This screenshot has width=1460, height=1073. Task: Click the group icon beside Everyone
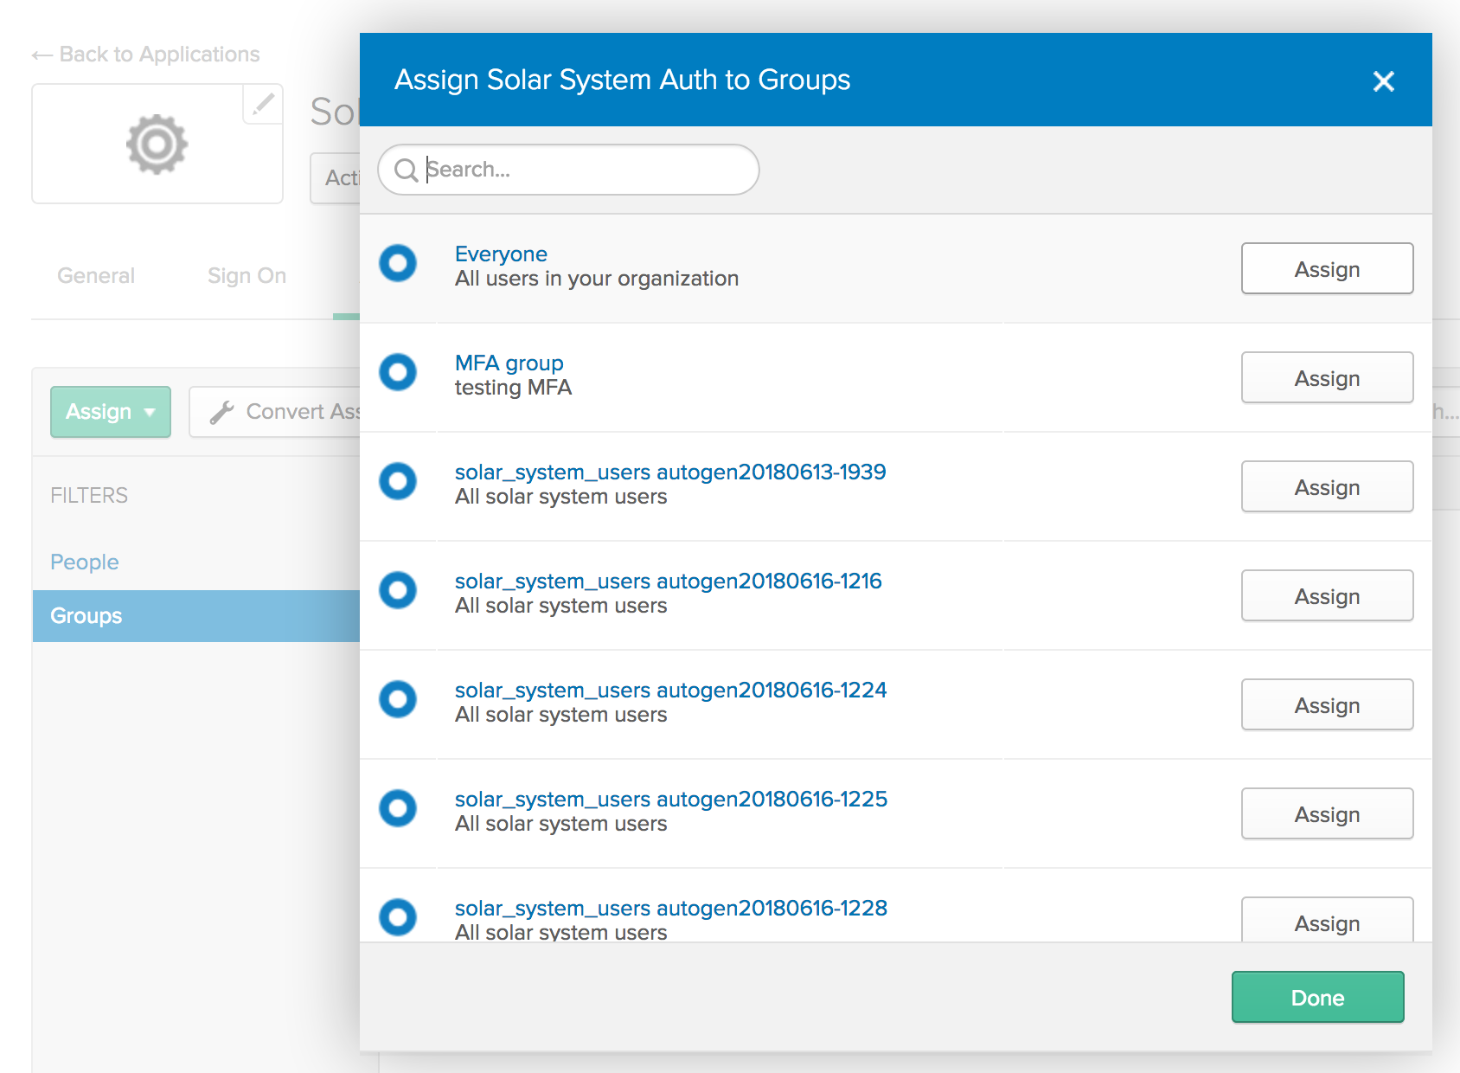coord(398,263)
